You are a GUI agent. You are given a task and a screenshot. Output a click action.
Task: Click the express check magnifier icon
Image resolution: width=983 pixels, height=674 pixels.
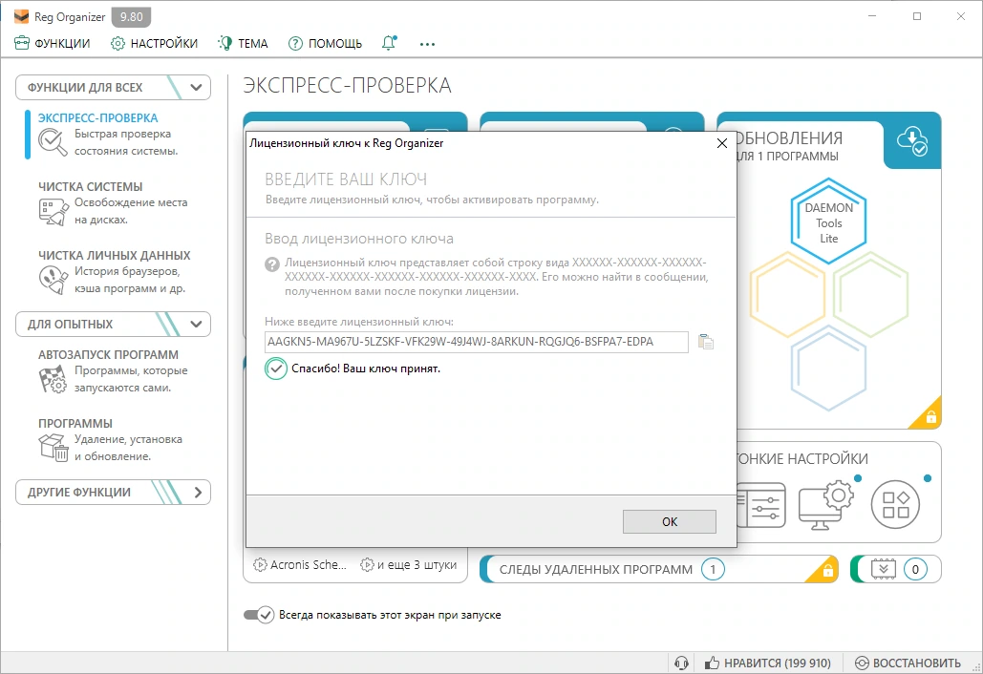(52, 142)
